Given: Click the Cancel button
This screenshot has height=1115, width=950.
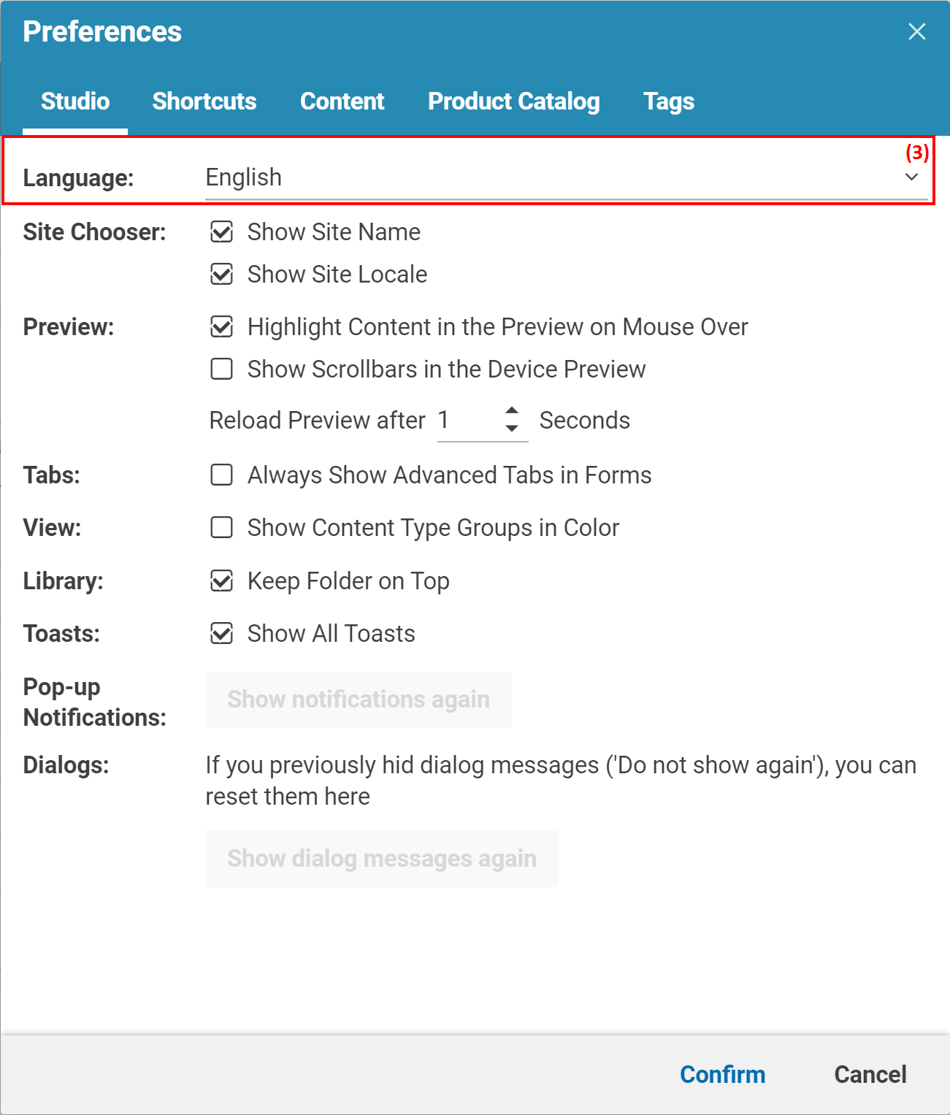Looking at the screenshot, I should (x=870, y=1074).
